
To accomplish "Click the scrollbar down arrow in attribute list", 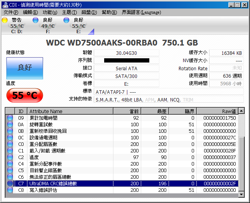I will coord(242,194).
